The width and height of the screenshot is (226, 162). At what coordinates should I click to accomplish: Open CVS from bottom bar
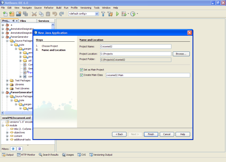pos(82,154)
